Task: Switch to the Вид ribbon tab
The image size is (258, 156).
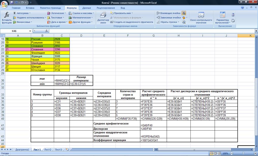Action: click(123, 8)
